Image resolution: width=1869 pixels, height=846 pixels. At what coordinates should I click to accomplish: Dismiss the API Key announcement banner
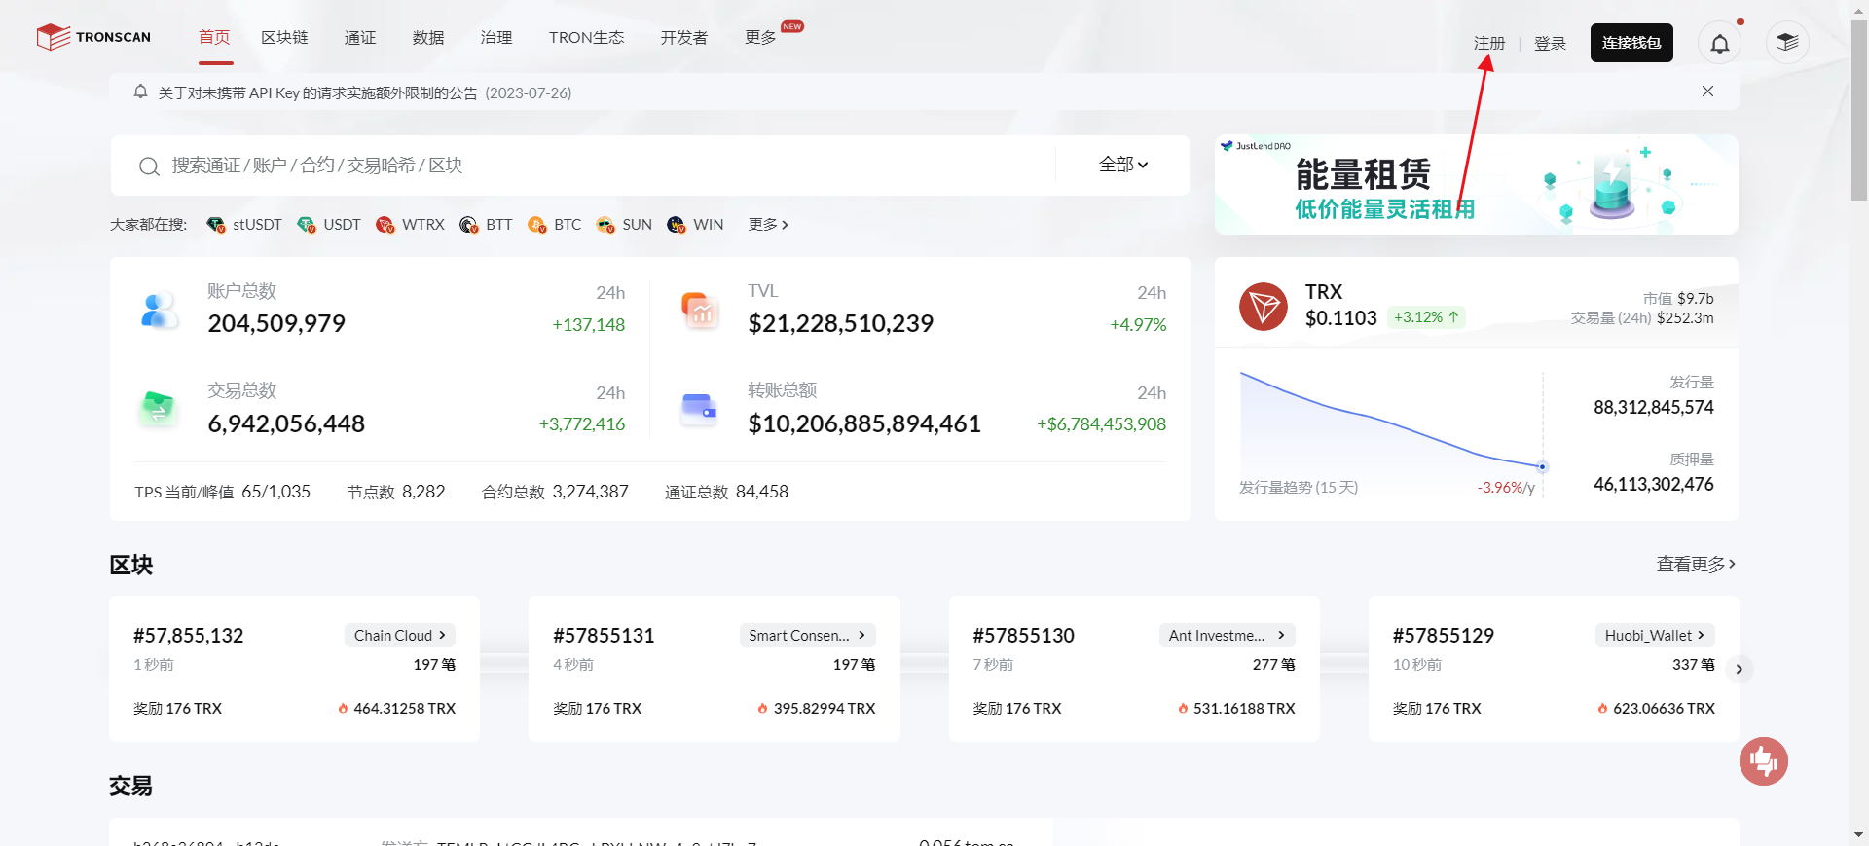coord(1707,92)
